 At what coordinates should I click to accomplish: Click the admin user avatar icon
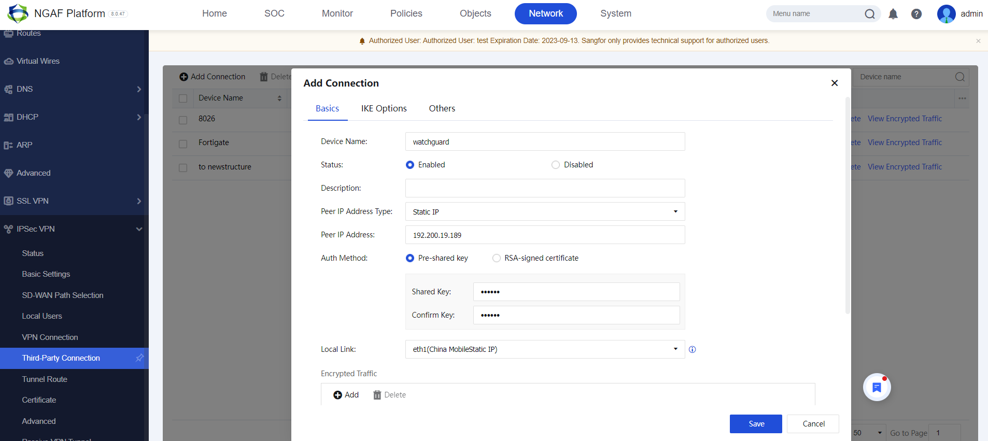[x=946, y=14]
